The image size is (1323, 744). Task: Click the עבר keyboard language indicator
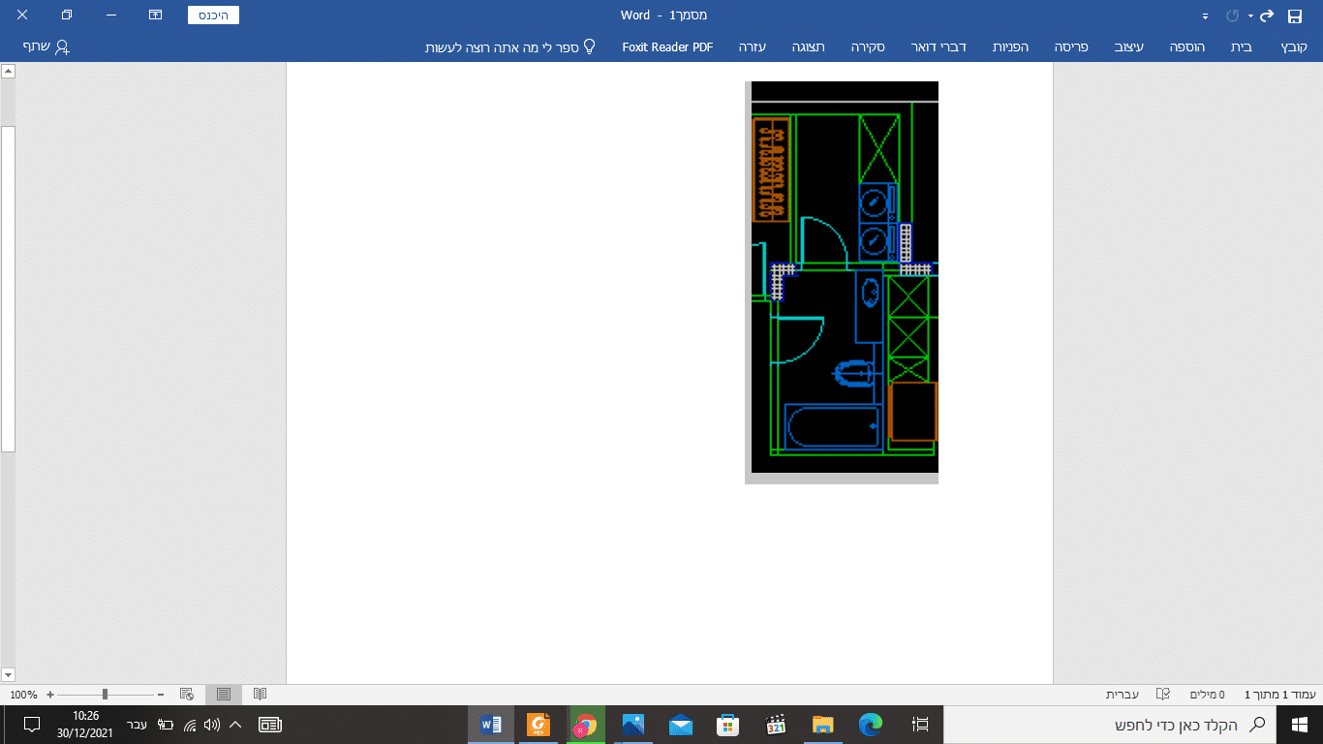137,725
